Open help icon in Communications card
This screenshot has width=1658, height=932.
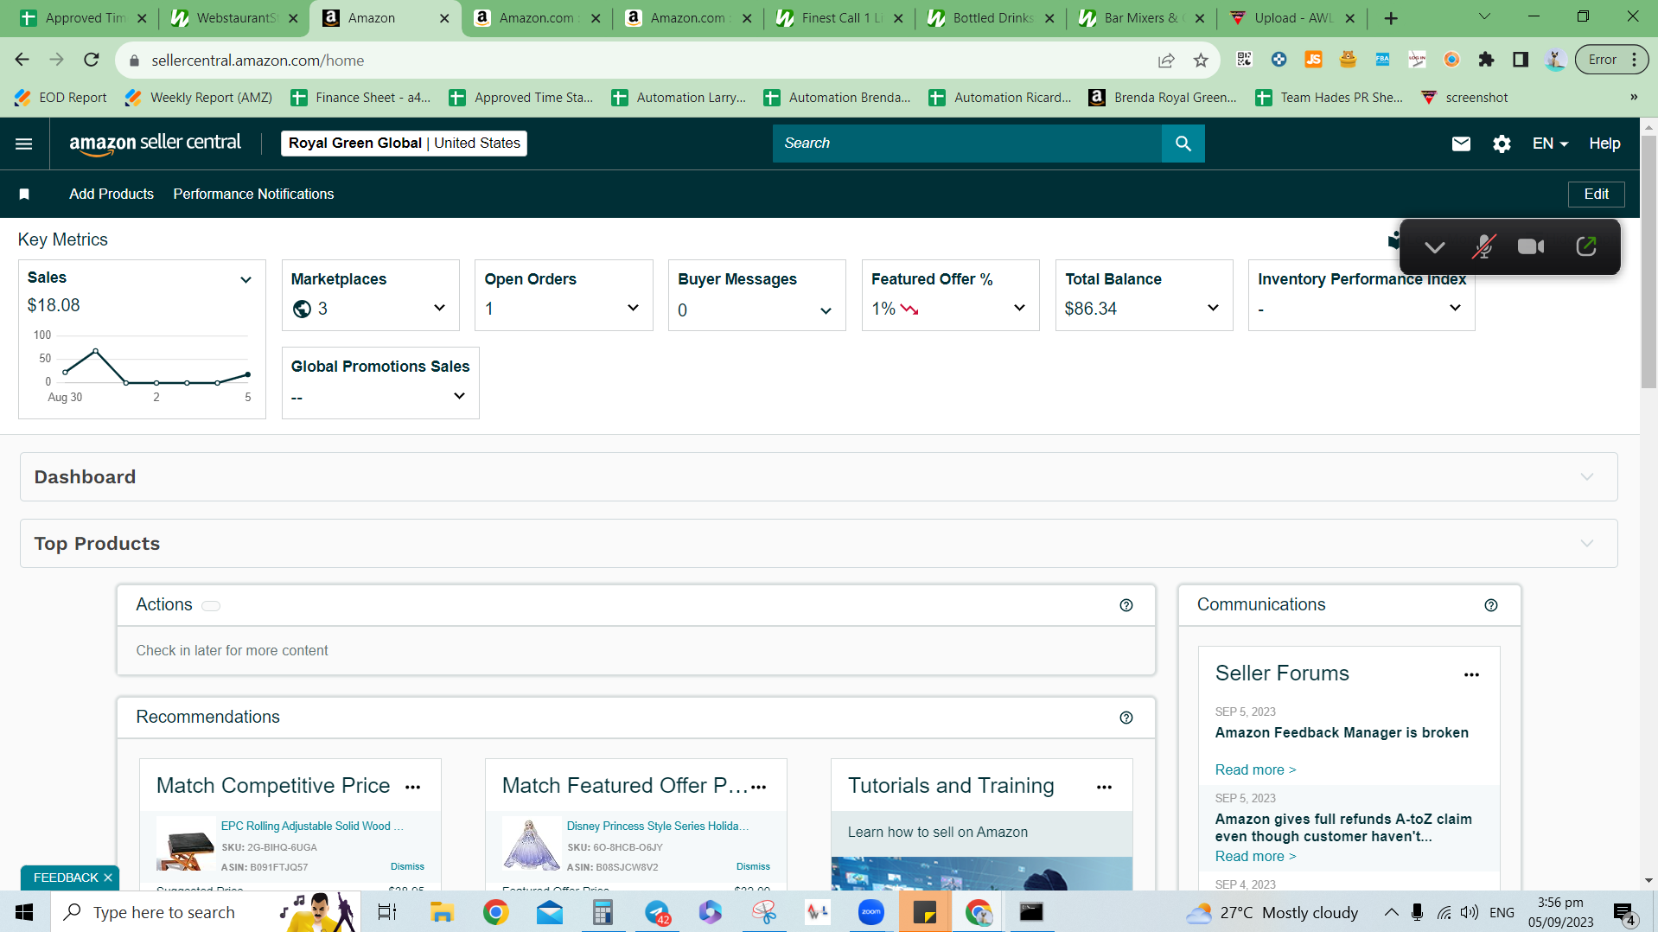(x=1491, y=605)
